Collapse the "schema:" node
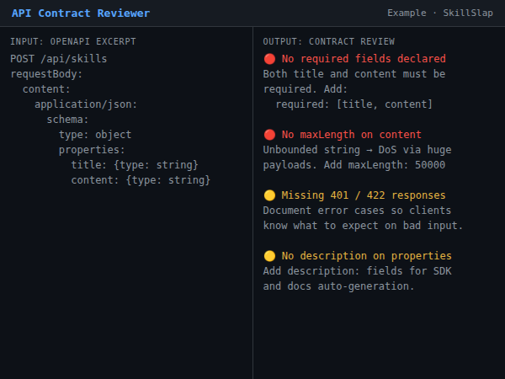Image resolution: width=505 pixels, height=379 pixels. [68, 120]
